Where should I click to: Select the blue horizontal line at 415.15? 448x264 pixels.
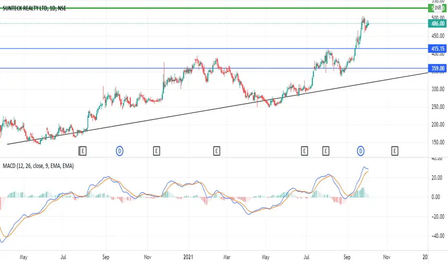[214, 48]
